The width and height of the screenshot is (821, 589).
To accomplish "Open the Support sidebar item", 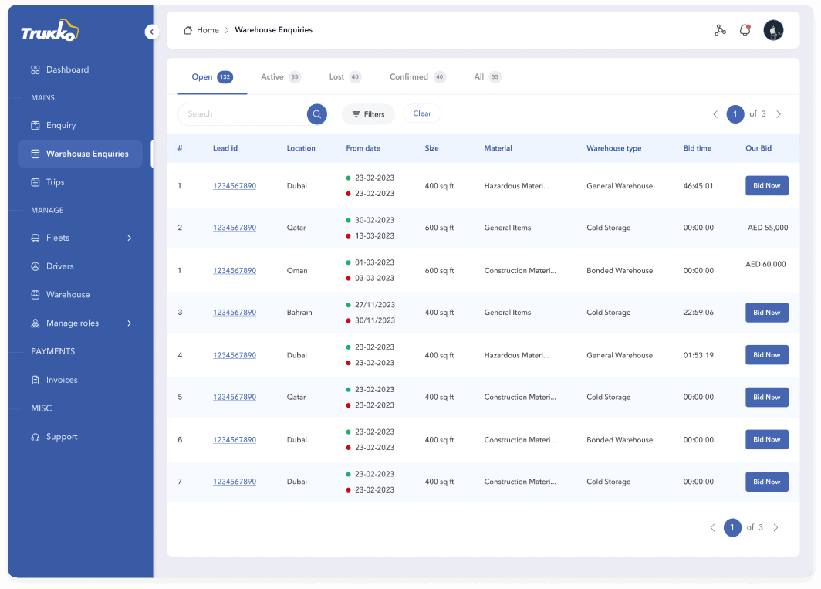I will (x=61, y=436).
